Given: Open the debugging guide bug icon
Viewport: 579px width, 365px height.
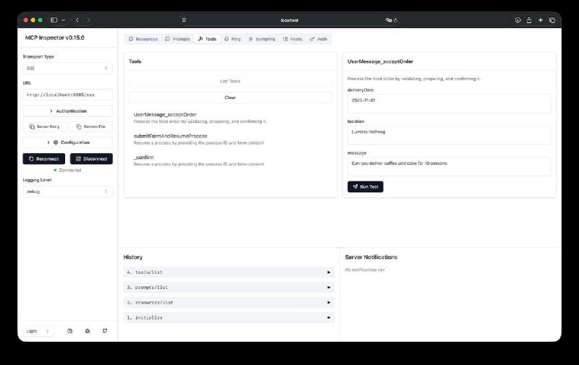Looking at the screenshot, I should click(x=88, y=331).
